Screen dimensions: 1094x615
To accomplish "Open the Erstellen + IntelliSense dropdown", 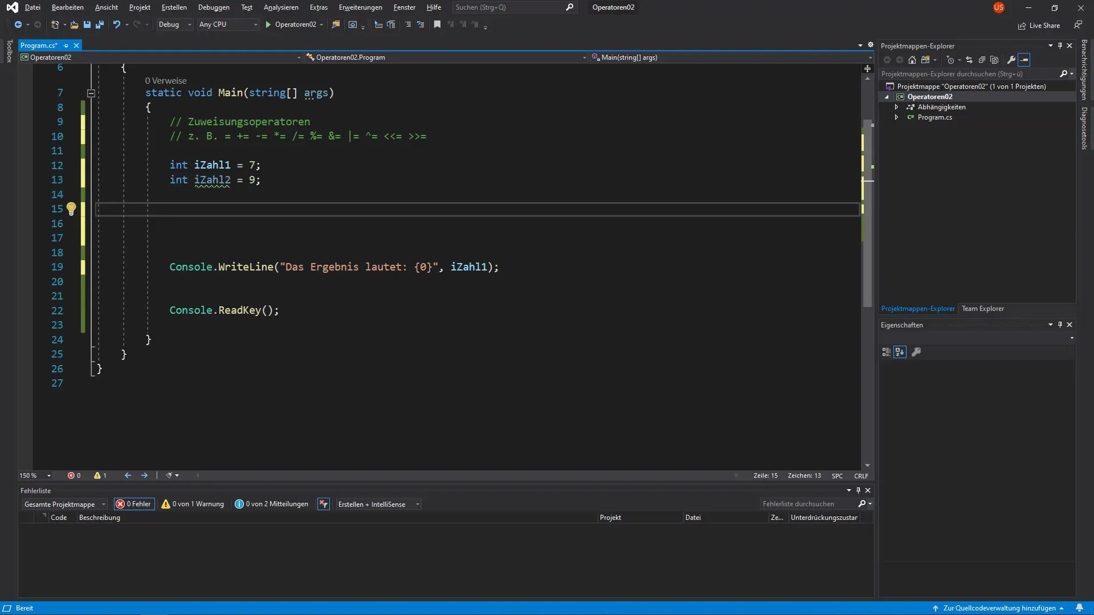I will (x=378, y=504).
